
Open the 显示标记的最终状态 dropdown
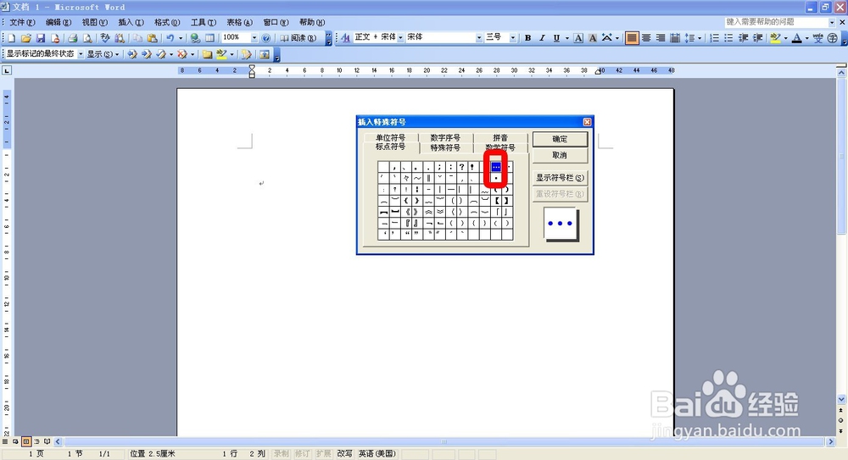tap(81, 54)
